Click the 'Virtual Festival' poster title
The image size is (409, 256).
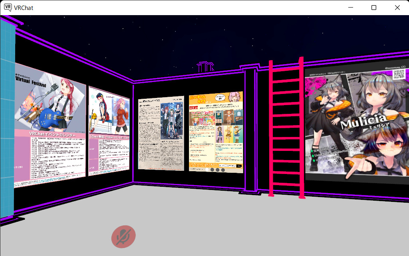pos(31,81)
